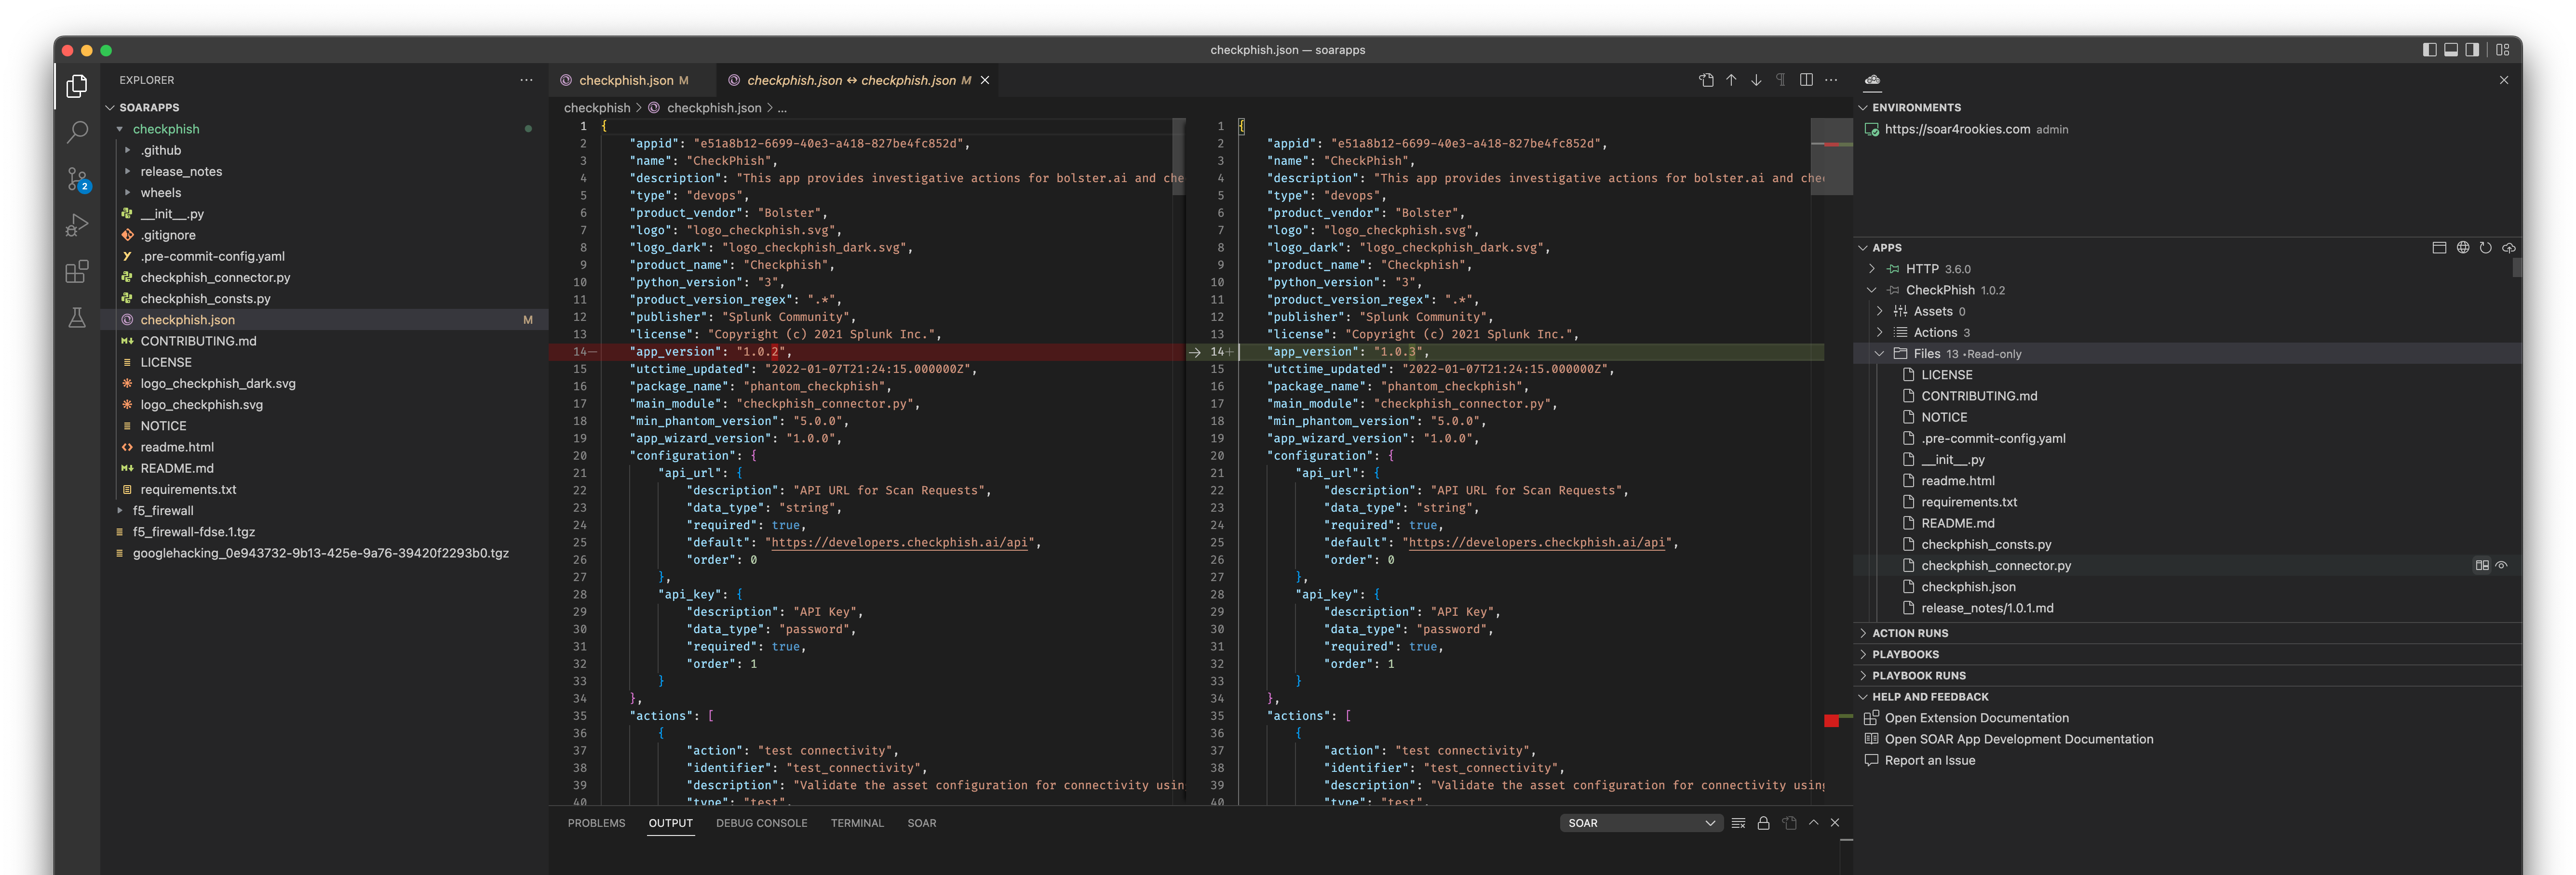Open the Extensions view in the activity bar

click(x=77, y=272)
